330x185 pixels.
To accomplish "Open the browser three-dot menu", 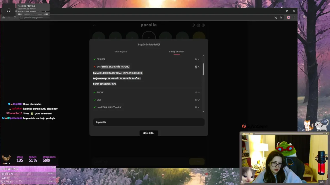I will point(294,17).
